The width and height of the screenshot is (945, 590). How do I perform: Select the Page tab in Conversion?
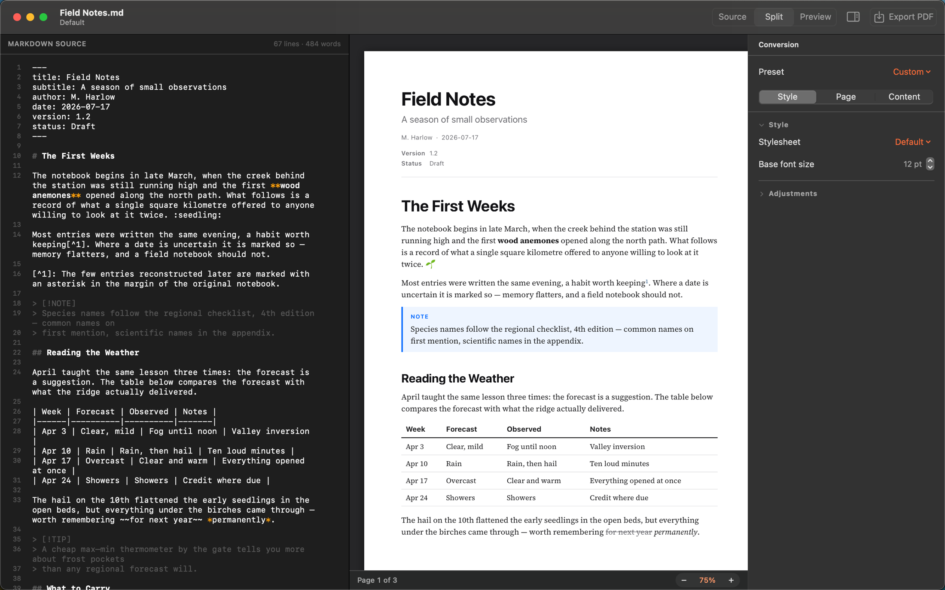[x=845, y=97]
